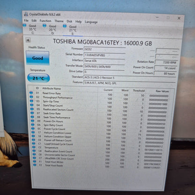
Task: Click the Rotation Rate value 7200 RPM
Action: [x=166, y=62]
